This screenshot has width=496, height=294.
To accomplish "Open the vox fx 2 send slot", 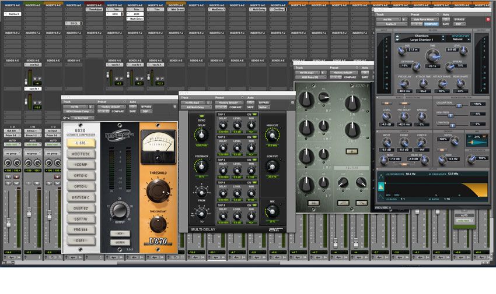I will point(33,65).
